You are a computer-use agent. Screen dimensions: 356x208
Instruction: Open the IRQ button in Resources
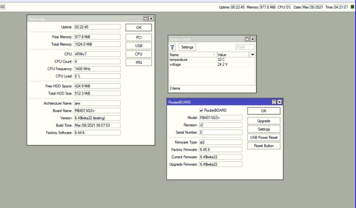click(x=138, y=62)
